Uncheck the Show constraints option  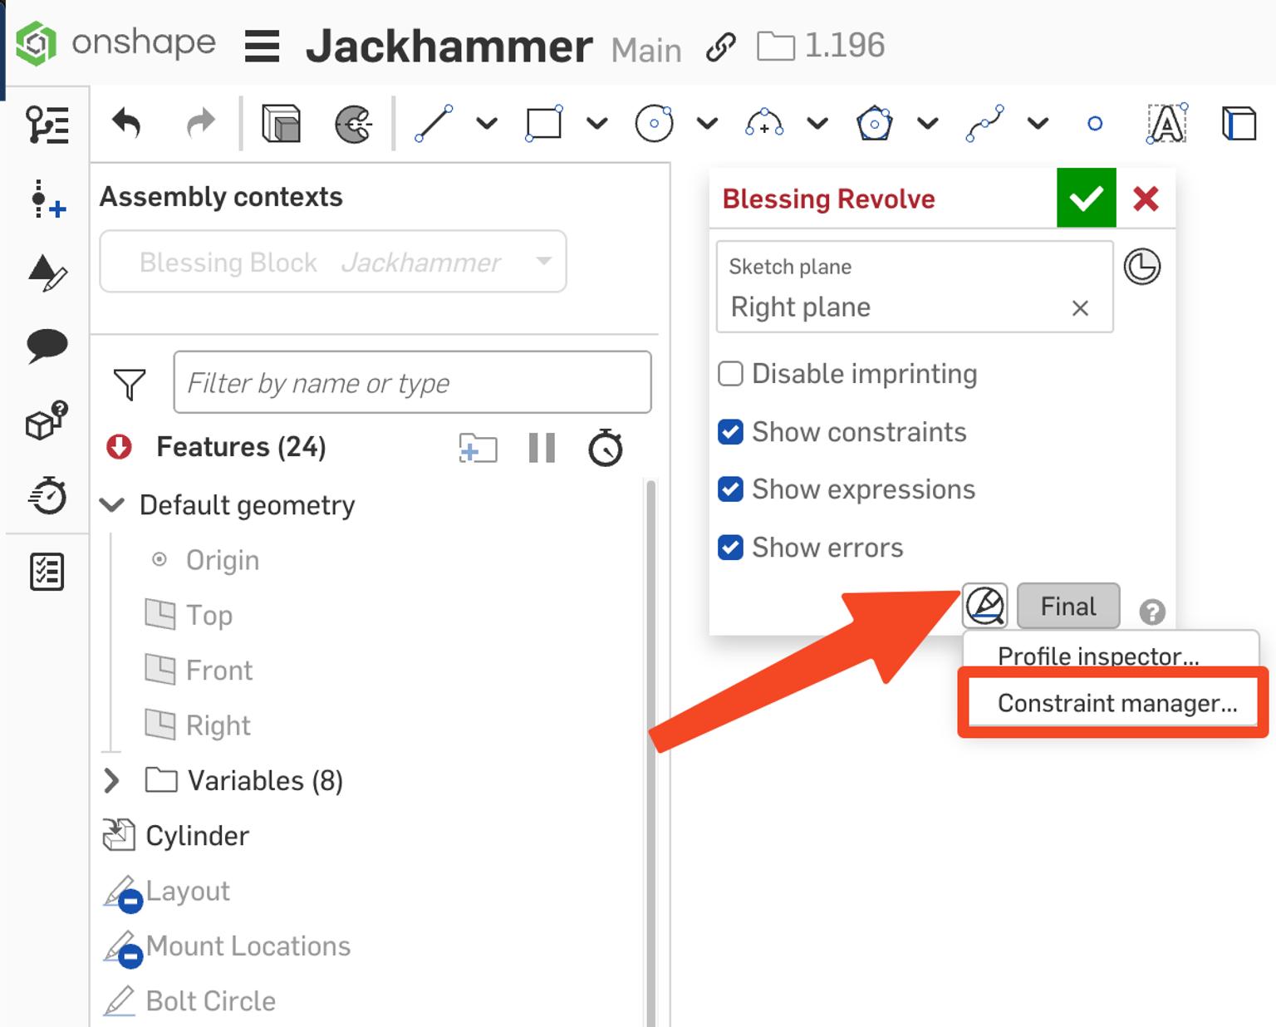click(730, 432)
